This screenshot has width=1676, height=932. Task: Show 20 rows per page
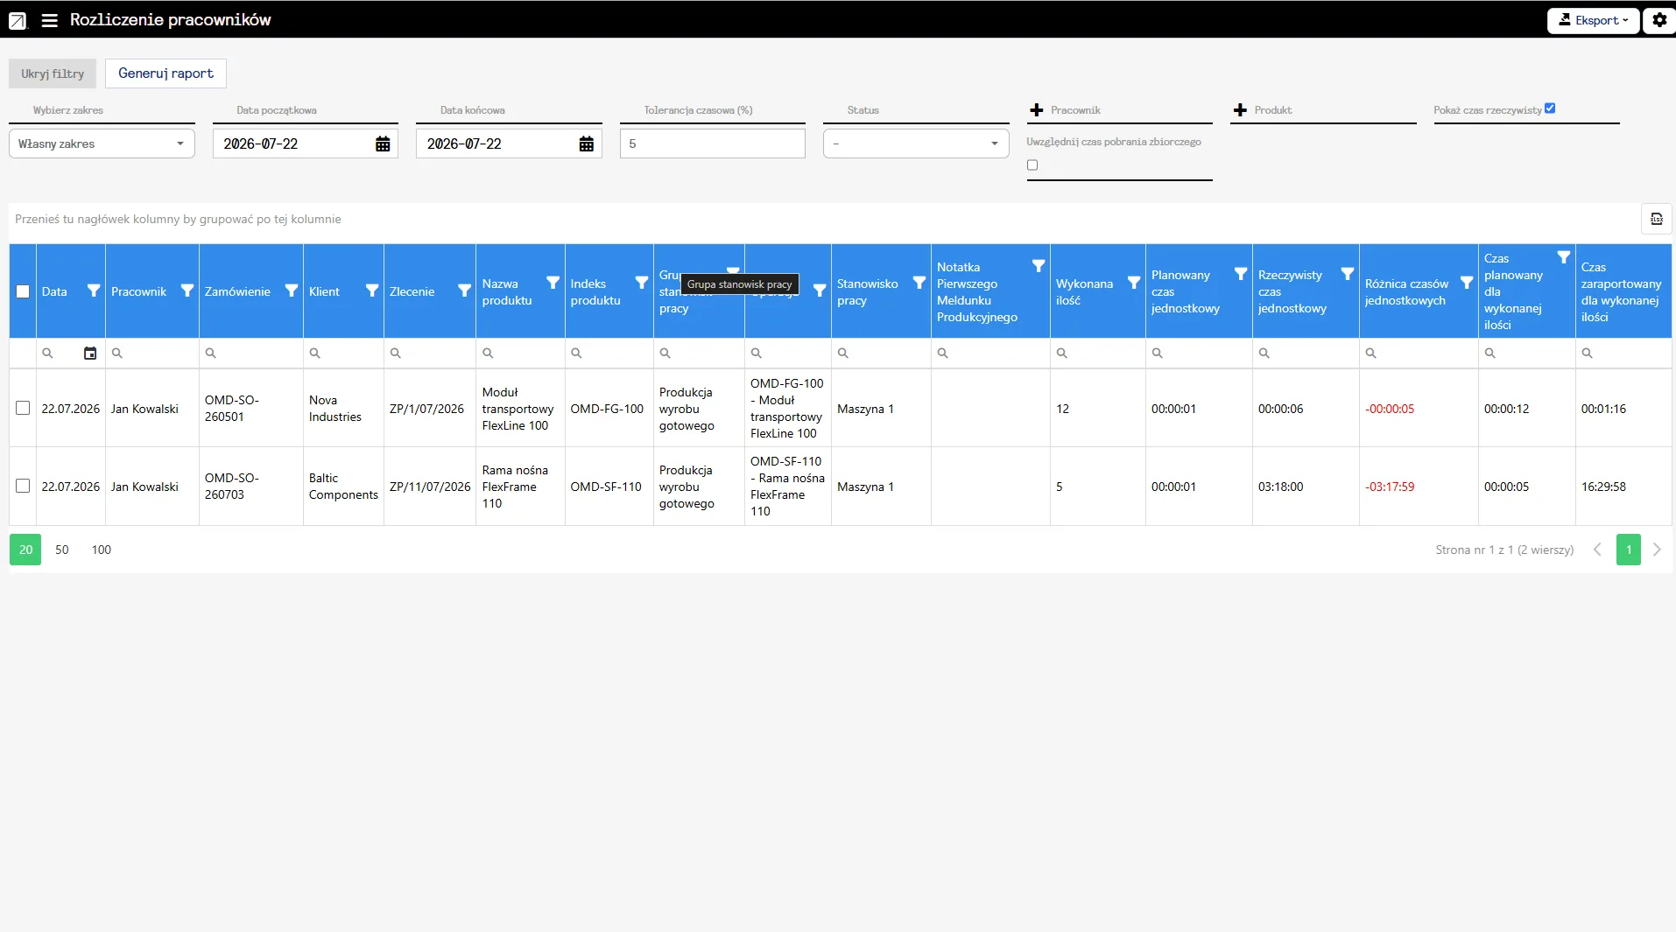25,550
